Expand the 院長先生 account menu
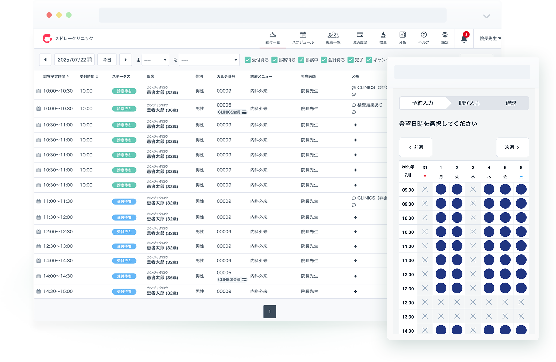Image resolution: width=556 pixels, height=362 pixels. pyautogui.click(x=489, y=38)
